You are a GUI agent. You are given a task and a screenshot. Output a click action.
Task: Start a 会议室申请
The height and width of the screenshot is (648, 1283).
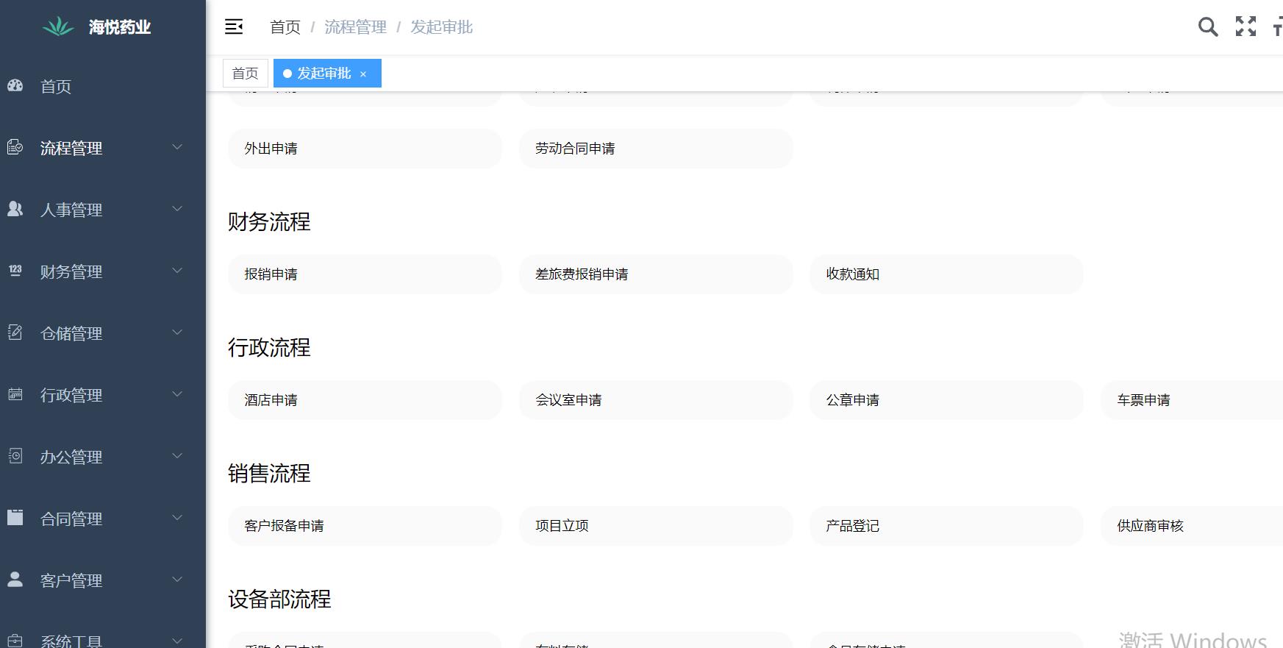[656, 400]
